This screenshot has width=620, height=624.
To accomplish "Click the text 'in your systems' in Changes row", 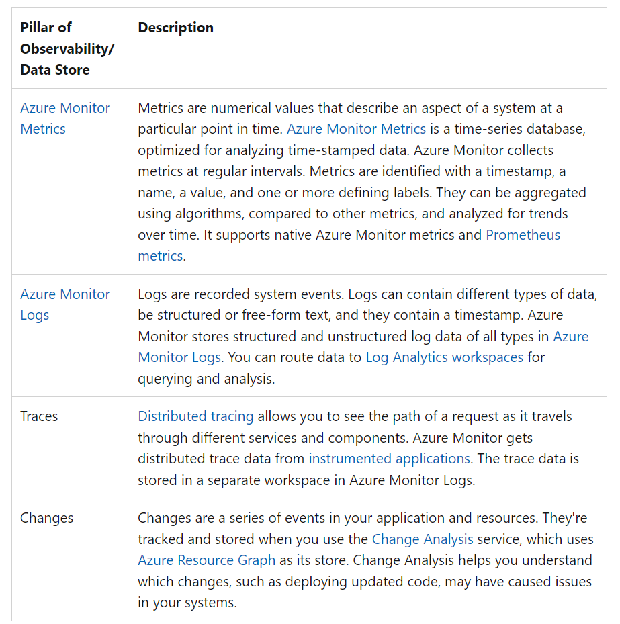I will pos(187,603).
